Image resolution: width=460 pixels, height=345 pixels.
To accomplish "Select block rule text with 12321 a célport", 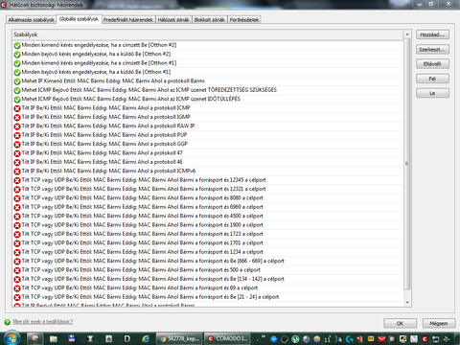I will [x=144, y=189].
